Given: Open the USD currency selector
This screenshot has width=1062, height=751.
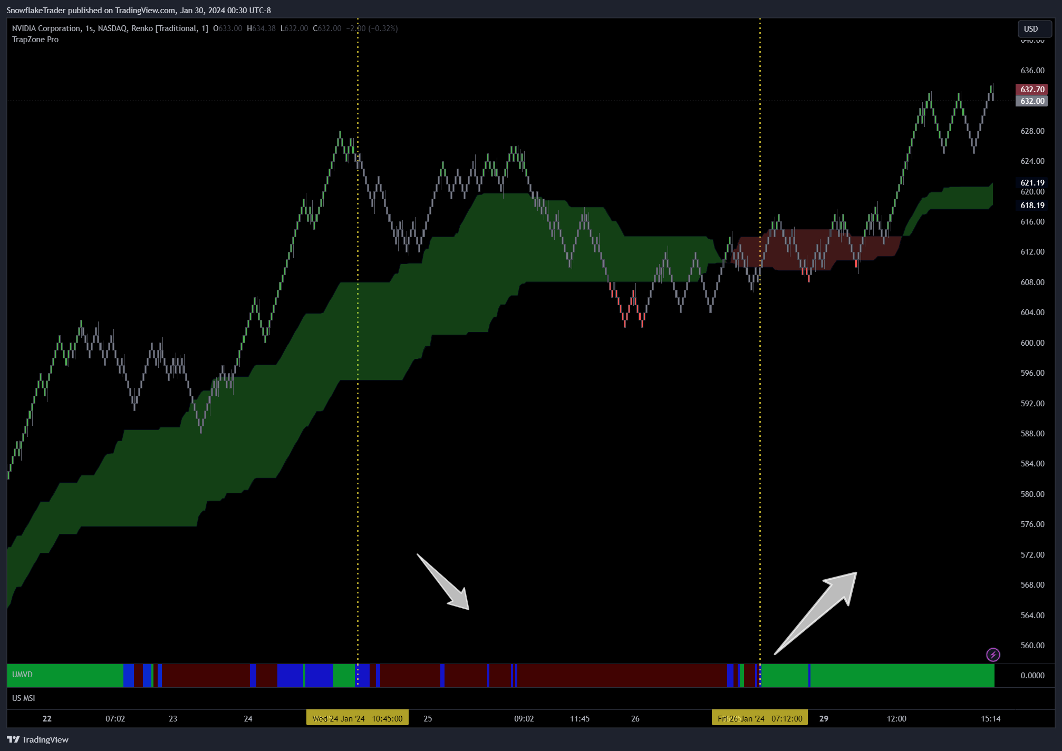Looking at the screenshot, I should (x=1034, y=29).
